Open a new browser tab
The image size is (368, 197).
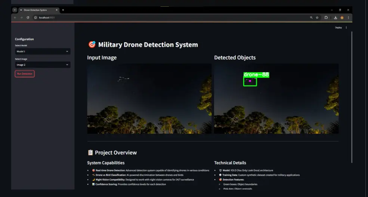pyautogui.click(x=63, y=10)
